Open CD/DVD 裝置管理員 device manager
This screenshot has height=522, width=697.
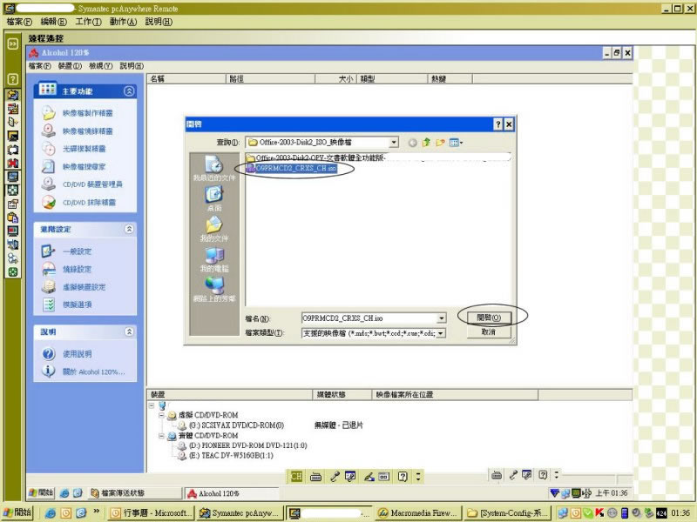(x=92, y=184)
